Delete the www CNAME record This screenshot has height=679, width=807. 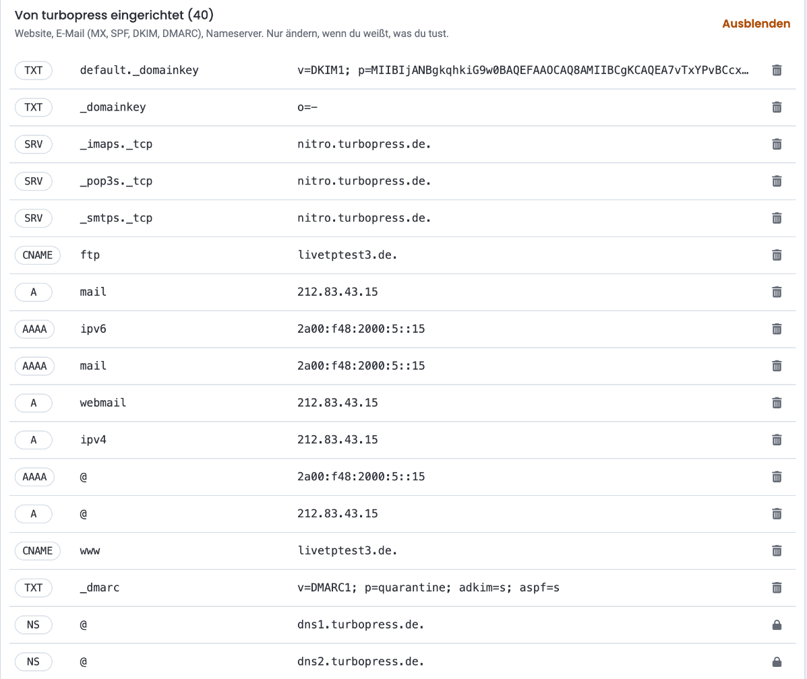tap(777, 551)
